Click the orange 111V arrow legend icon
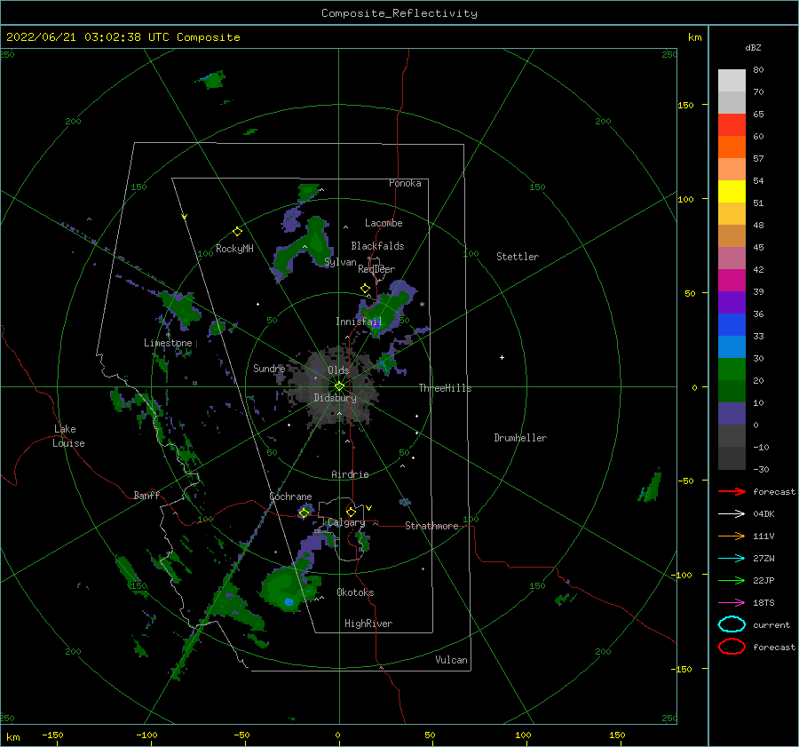Image resolution: width=799 pixels, height=747 pixels. point(732,536)
